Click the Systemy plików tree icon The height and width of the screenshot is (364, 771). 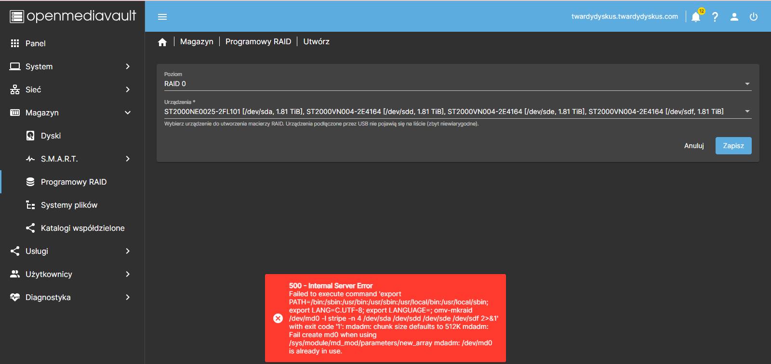coord(30,205)
